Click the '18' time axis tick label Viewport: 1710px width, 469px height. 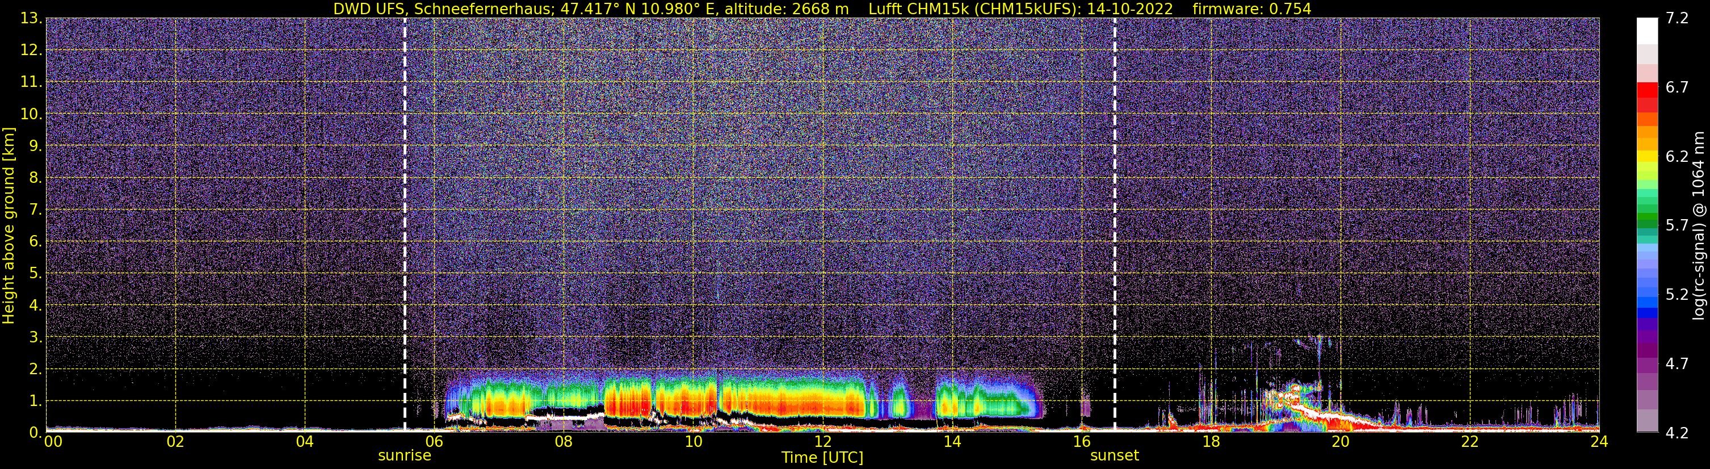pyautogui.click(x=1211, y=442)
